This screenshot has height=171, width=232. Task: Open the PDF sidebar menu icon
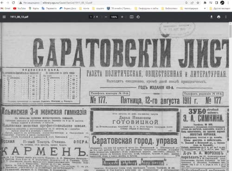[4, 17]
